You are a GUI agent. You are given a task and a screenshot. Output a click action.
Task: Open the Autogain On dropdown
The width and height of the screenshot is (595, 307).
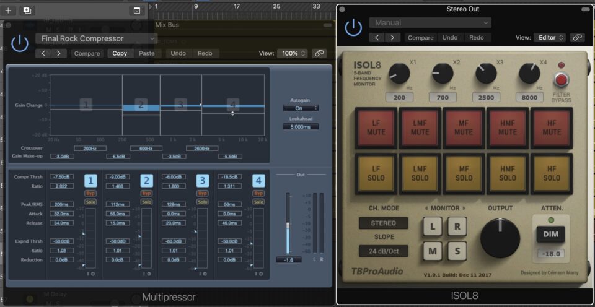pos(301,108)
